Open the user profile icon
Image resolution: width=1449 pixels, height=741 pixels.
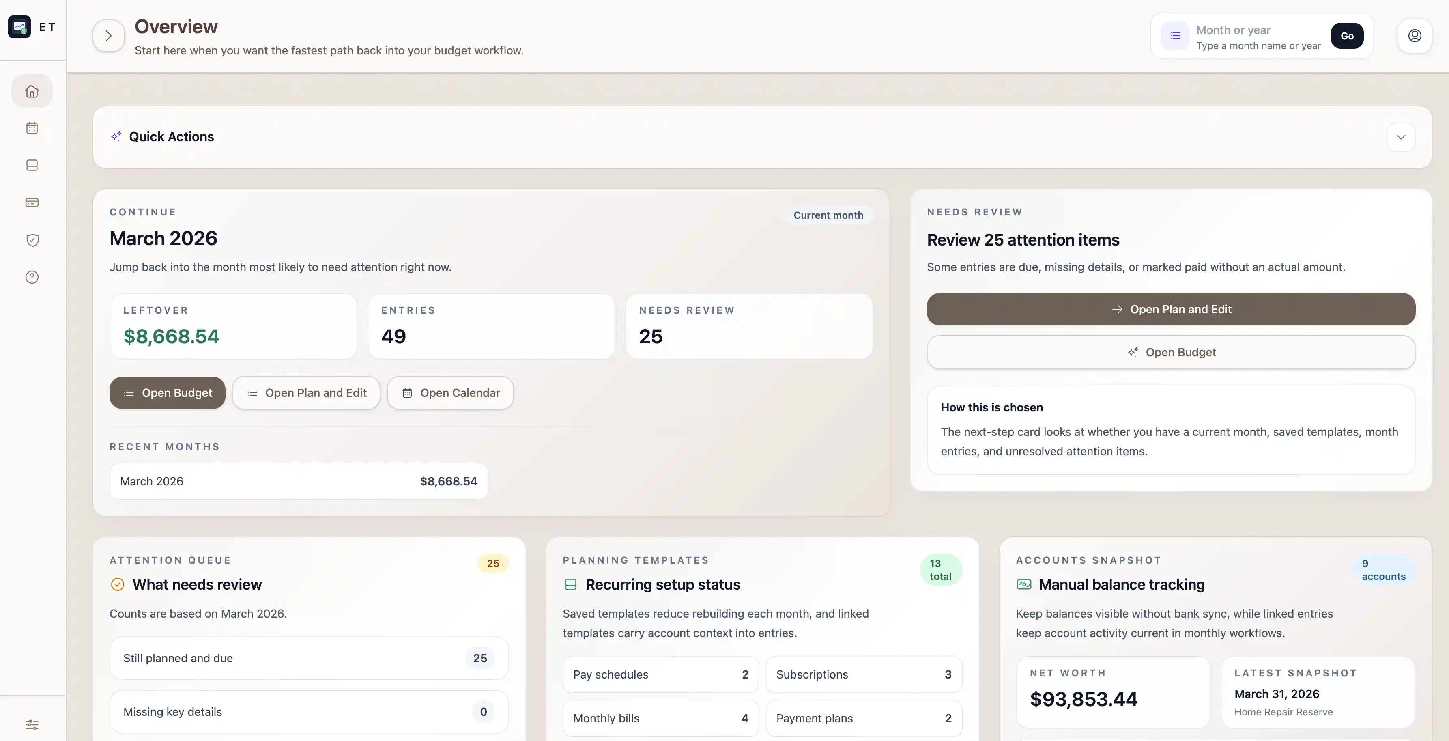(x=1415, y=36)
